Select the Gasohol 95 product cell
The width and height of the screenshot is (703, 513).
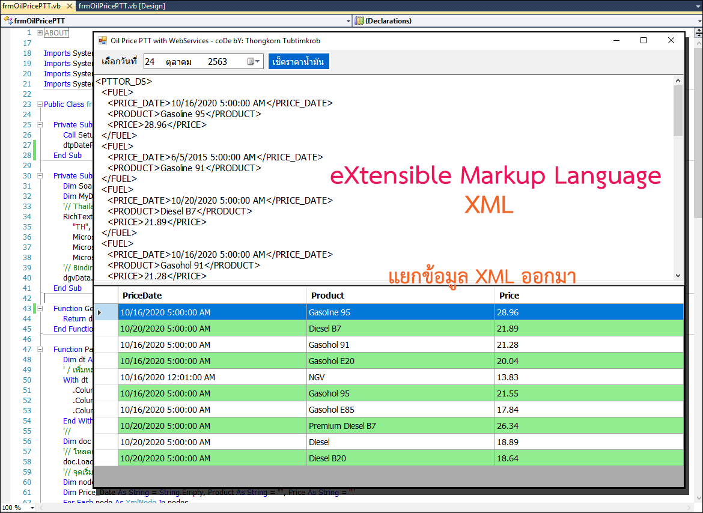click(x=400, y=393)
